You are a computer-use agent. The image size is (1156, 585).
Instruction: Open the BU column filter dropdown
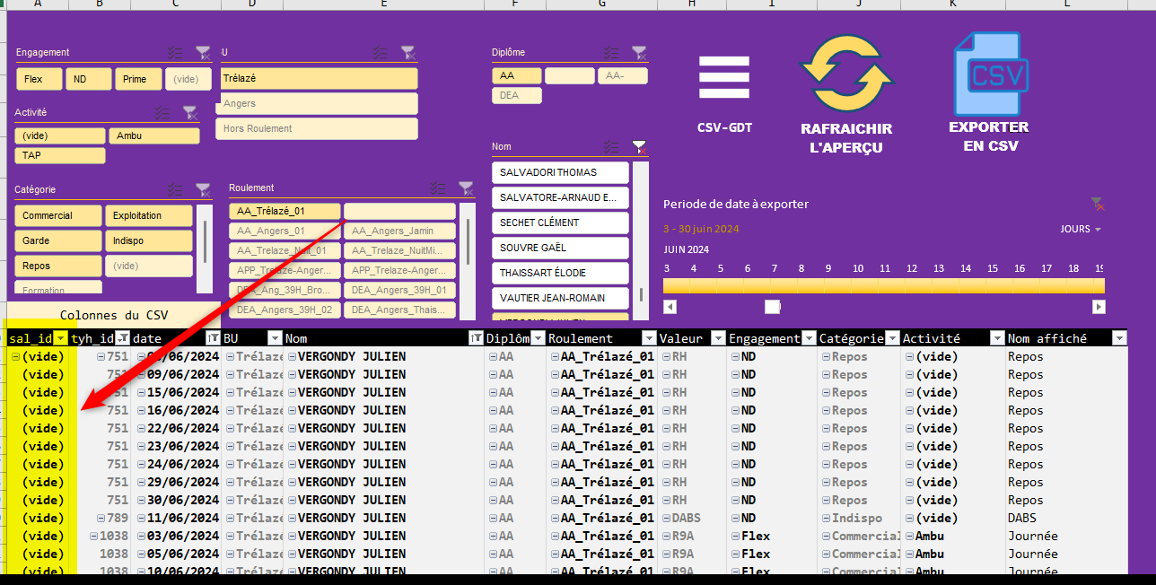point(275,338)
